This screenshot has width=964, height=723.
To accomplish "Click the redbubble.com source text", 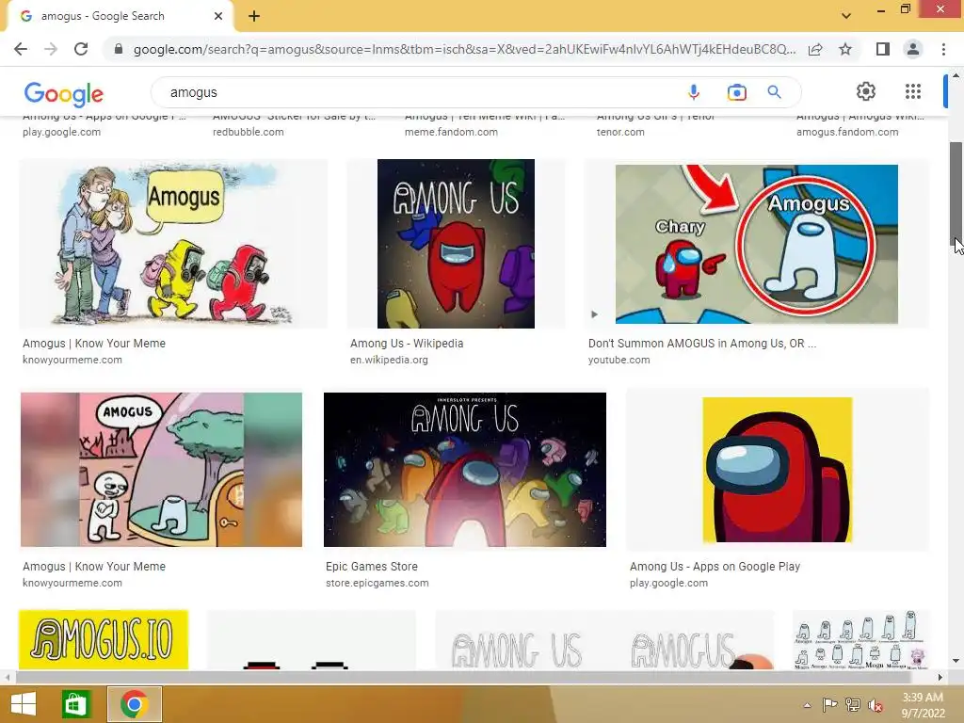I will [248, 132].
